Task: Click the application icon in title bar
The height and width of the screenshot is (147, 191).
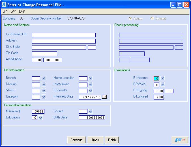Action: click(4, 5)
